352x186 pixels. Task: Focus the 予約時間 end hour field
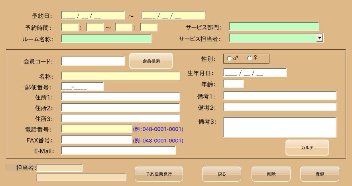tap(124, 27)
